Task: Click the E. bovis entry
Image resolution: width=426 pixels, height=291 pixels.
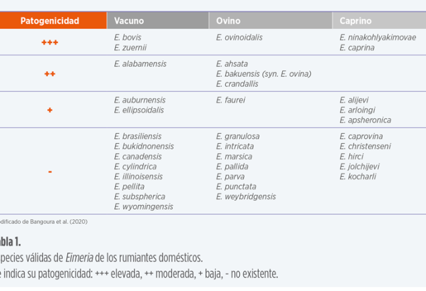Action: pos(128,38)
